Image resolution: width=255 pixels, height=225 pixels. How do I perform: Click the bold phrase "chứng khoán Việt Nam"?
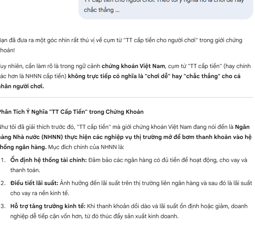133,66
